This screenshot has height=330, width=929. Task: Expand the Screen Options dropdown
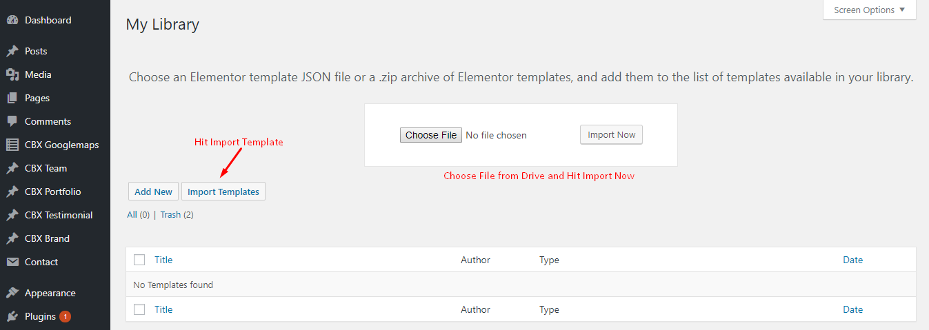[x=869, y=10]
